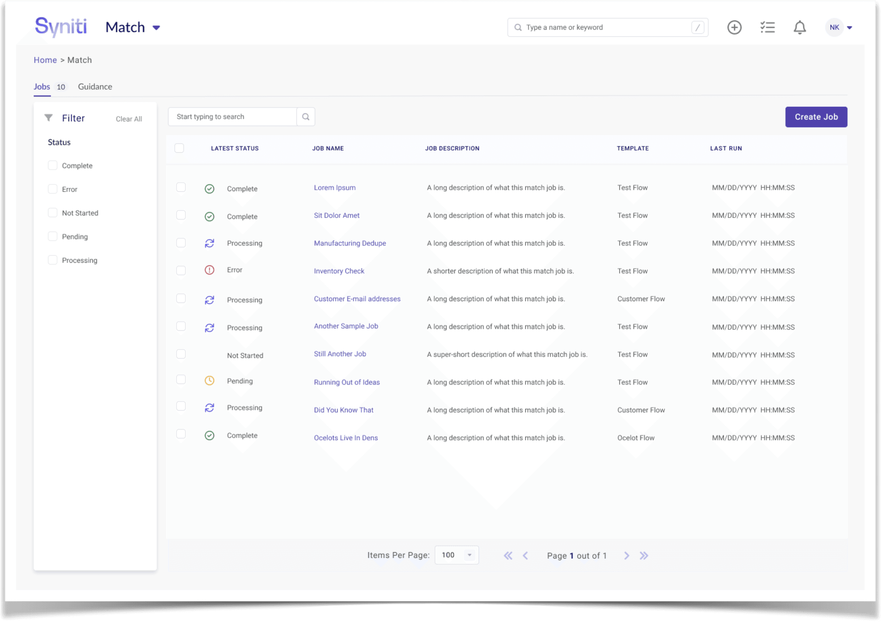Select the Jobs tab

pos(42,87)
